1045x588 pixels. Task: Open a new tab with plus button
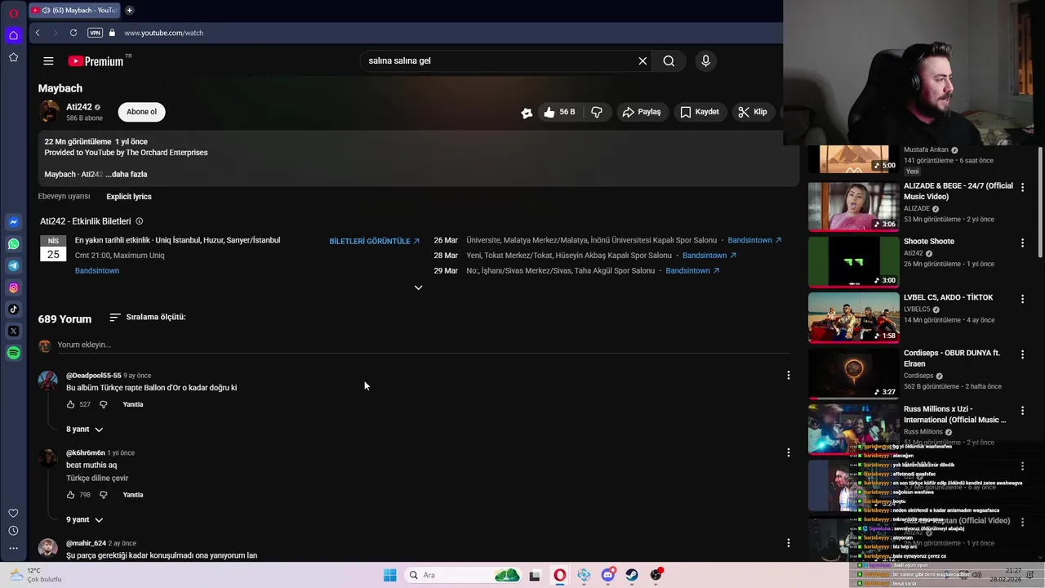(x=129, y=11)
